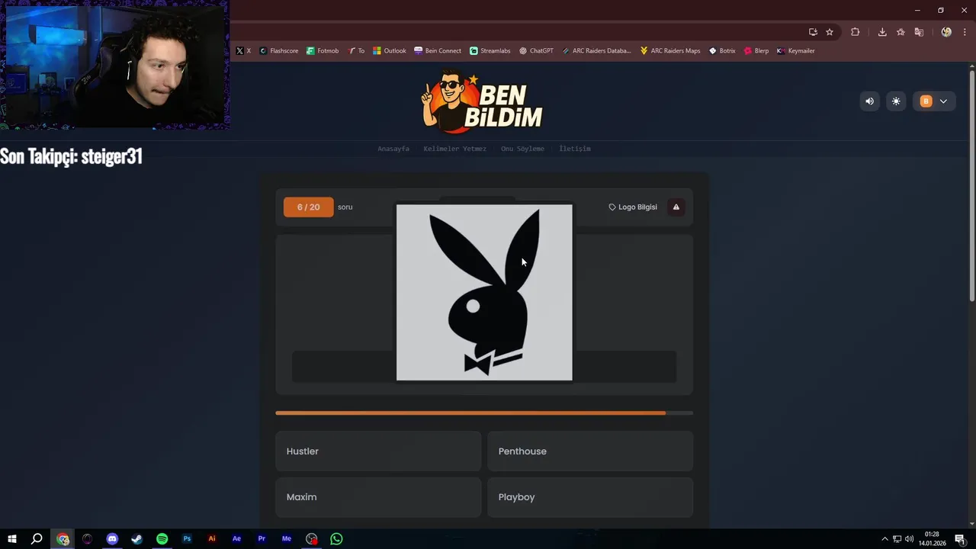Screen dimensions: 976x549
Task: Open the browser downloads icon
Action: [x=882, y=32]
